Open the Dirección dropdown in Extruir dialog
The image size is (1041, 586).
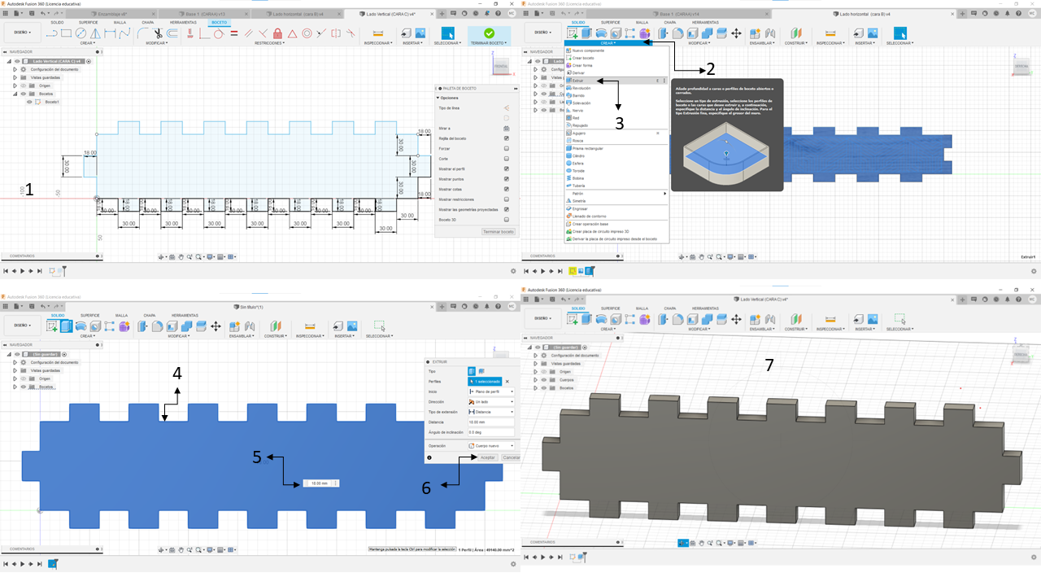[x=491, y=401]
